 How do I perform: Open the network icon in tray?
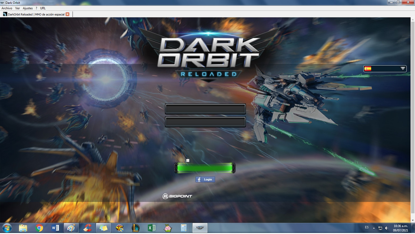coord(380,228)
